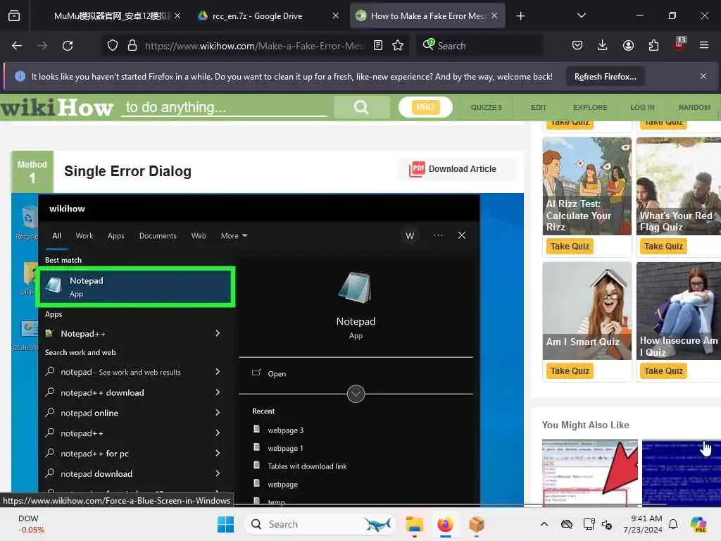The width and height of the screenshot is (721, 541).
Task: Open the Firefox downloads arrow icon
Action: click(x=603, y=46)
